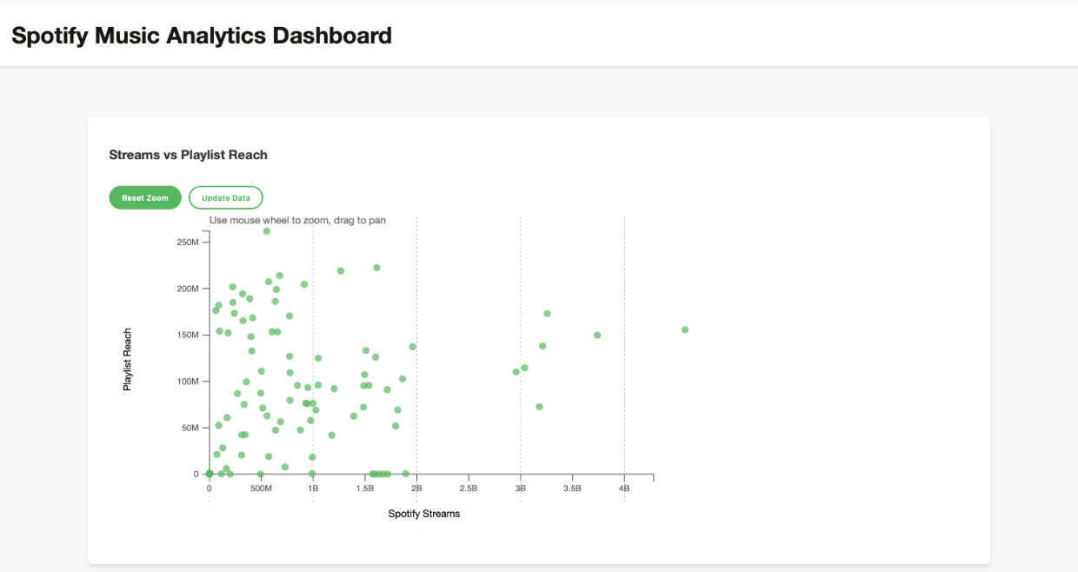Click the 0 origin label where axes meet

[208, 489]
